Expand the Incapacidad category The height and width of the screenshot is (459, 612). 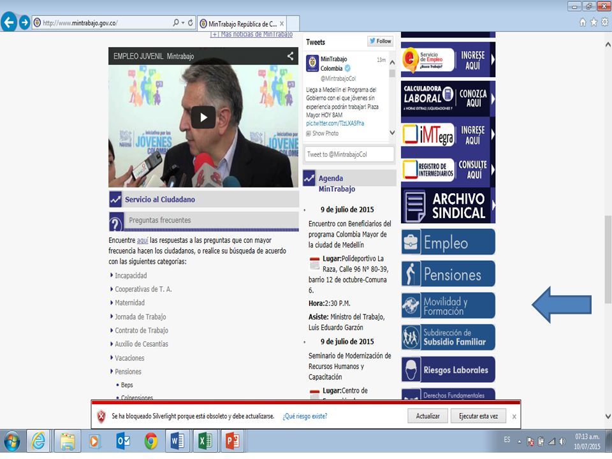tap(131, 275)
